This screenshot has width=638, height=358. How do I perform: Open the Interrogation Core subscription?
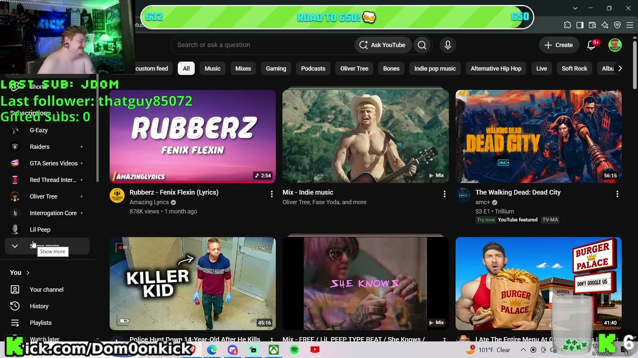[x=47, y=213]
